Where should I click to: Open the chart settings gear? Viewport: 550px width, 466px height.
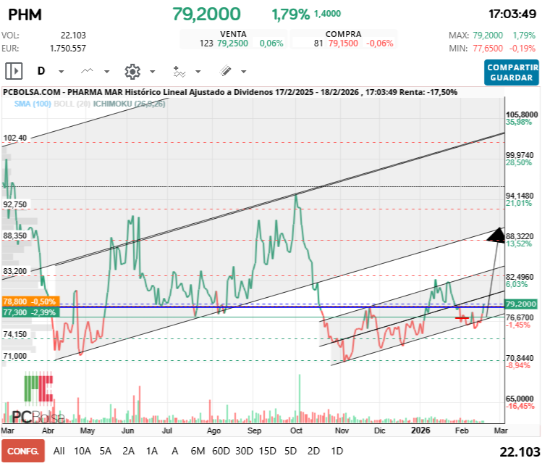[132, 71]
